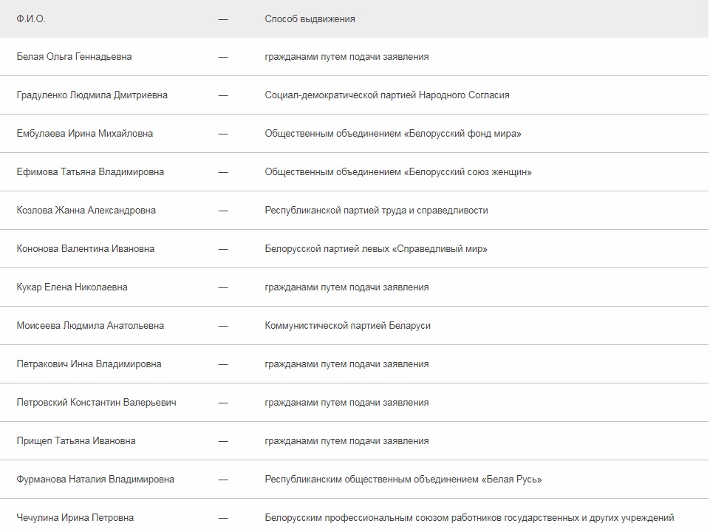710x532 pixels.
Task: Select Петракович Инна Владимировна
Action: (89, 364)
